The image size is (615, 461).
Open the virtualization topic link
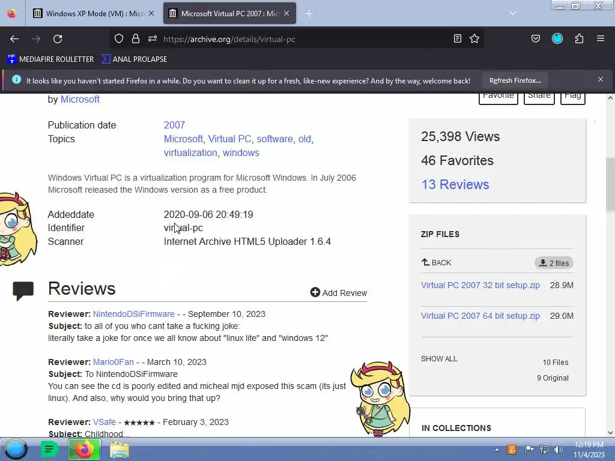coord(190,152)
